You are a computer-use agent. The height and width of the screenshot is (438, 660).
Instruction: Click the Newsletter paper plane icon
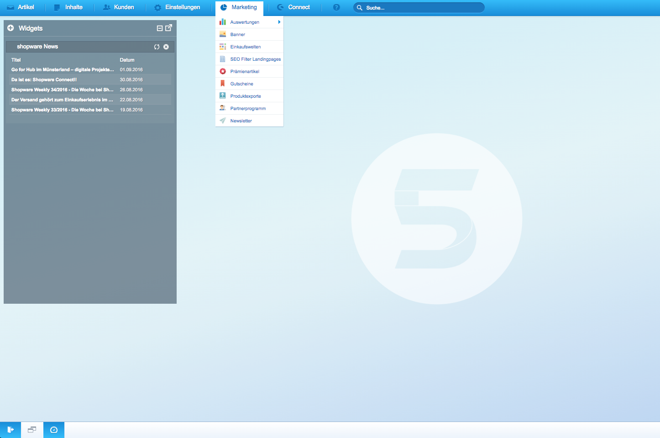click(x=223, y=121)
